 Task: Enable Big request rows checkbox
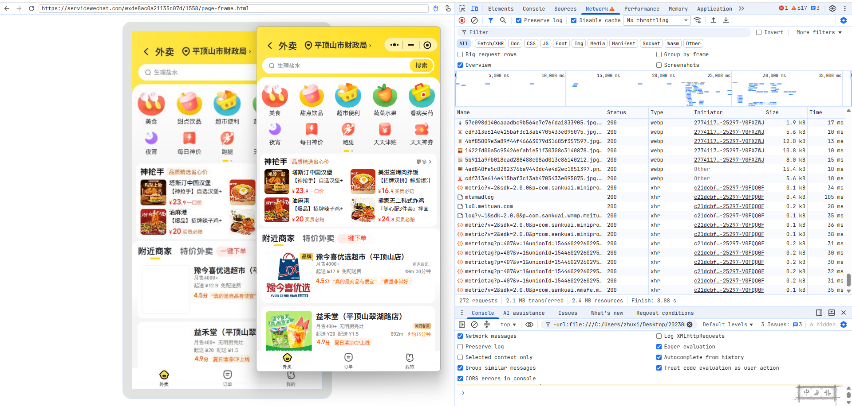[460, 54]
